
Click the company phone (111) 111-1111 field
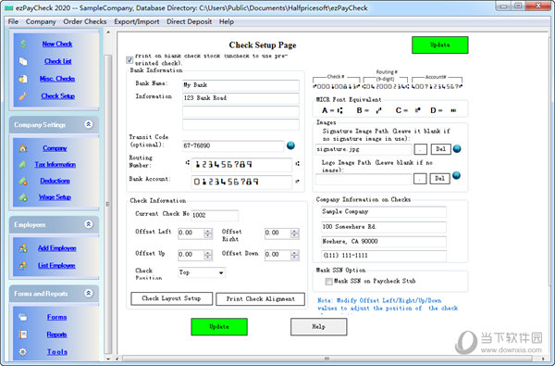click(x=384, y=256)
